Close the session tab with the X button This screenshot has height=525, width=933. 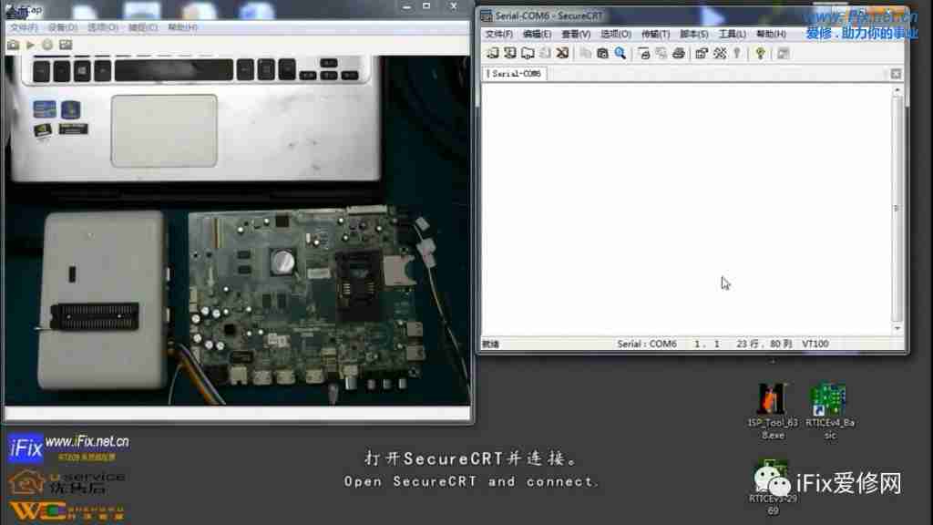click(x=896, y=74)
